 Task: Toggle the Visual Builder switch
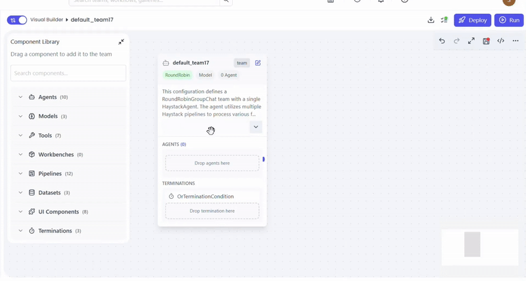click(17, 20)
